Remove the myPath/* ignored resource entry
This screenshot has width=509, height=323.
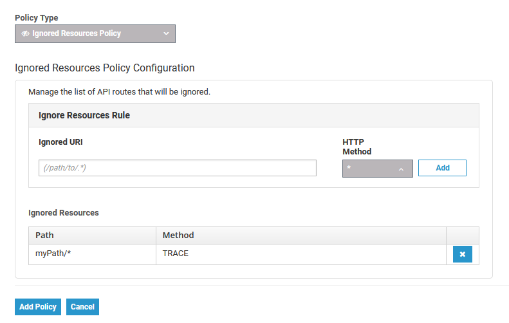coord(462,254)
